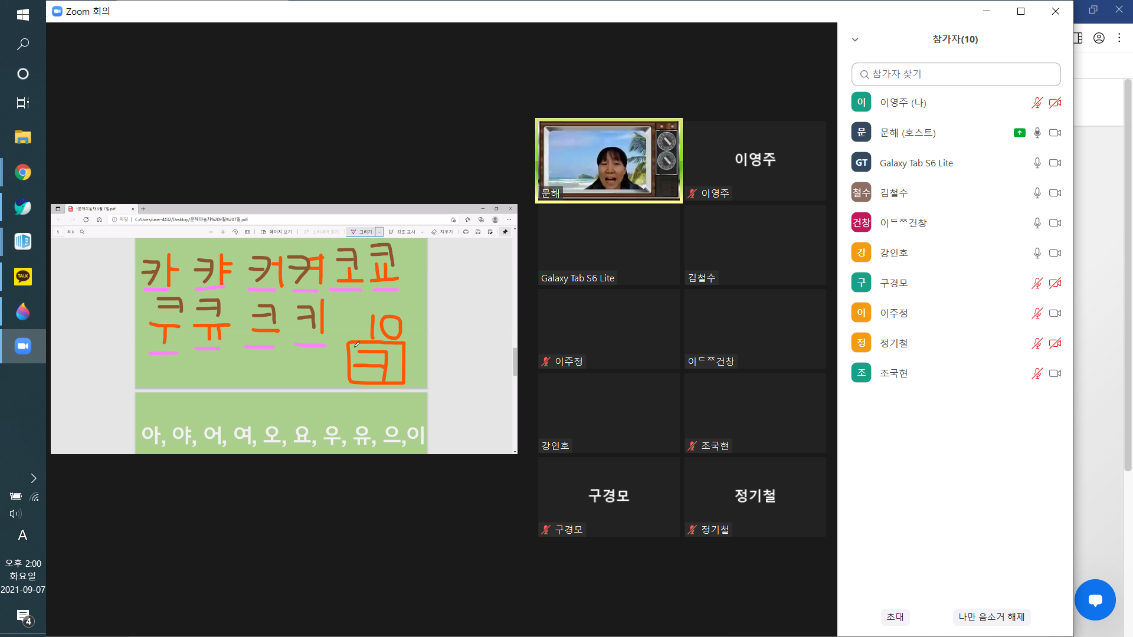Click the 참가자 찾기 search field
Viewport: 1133px width, 637px height.
[956, 74]
